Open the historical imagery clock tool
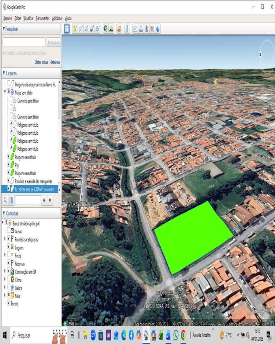Viewport: 275px width, 344px height. coord(105,29)
